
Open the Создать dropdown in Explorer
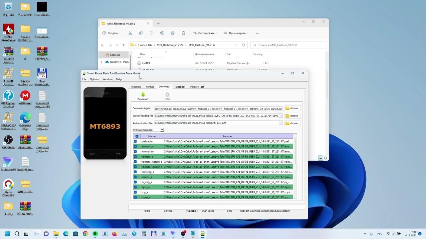111,33
